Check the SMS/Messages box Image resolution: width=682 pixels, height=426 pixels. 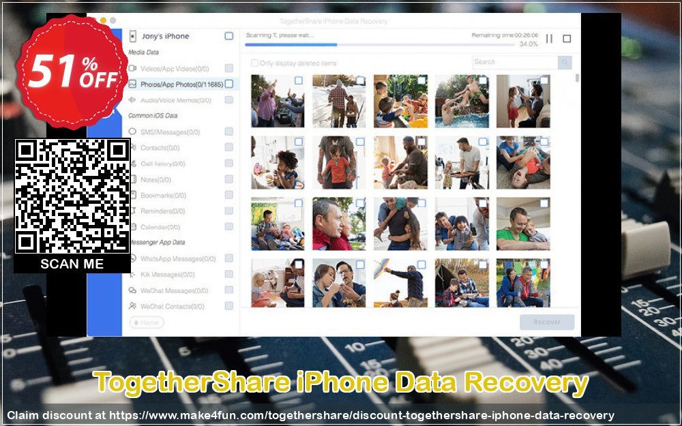(228, 132)
